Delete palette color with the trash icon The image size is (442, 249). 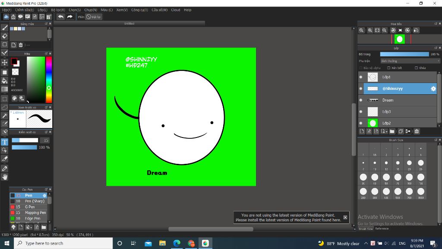point(21,45)
